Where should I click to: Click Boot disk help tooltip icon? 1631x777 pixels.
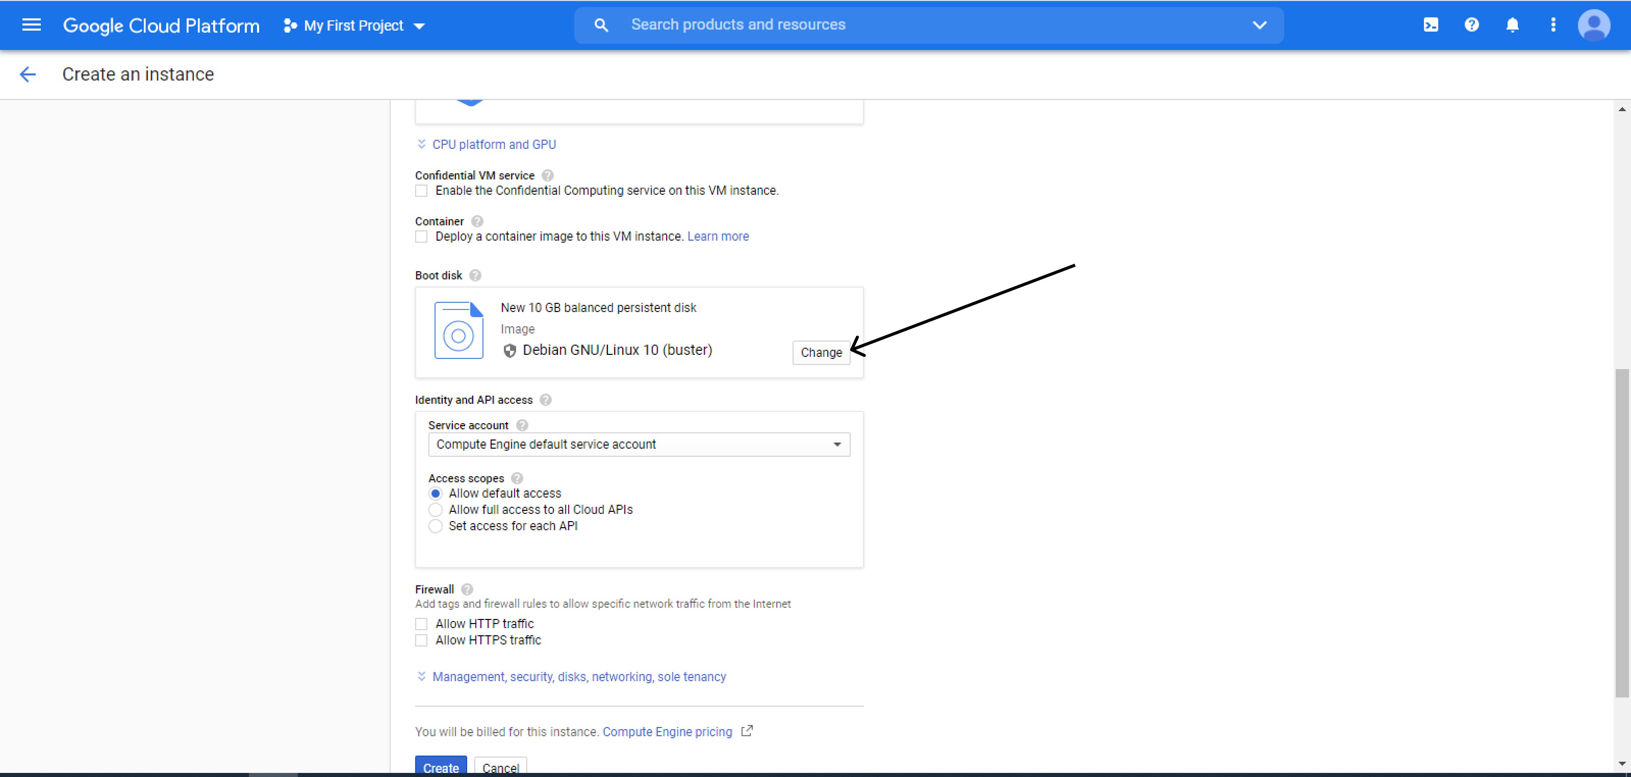(x=475, y=276)
